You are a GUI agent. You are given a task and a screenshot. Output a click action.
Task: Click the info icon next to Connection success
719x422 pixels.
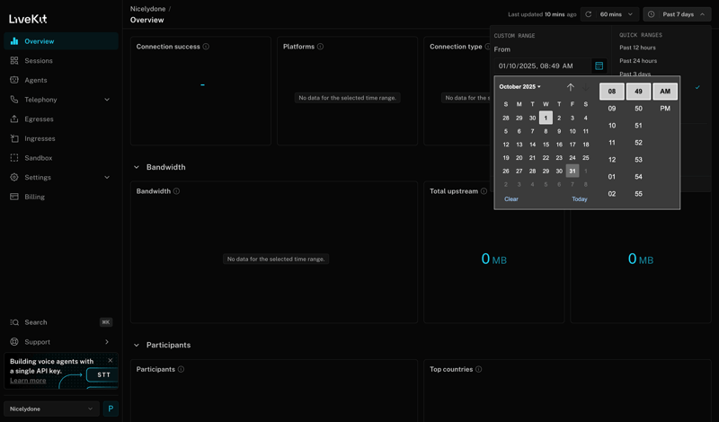tap(206, 47)
